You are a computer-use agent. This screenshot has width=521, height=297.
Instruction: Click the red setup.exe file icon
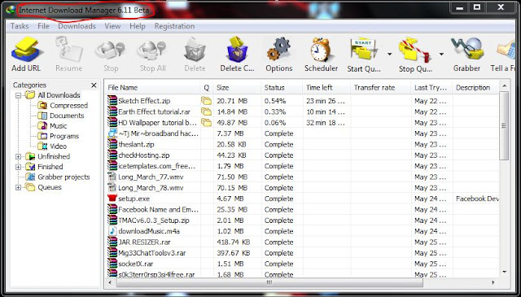[x=112, y=199]
